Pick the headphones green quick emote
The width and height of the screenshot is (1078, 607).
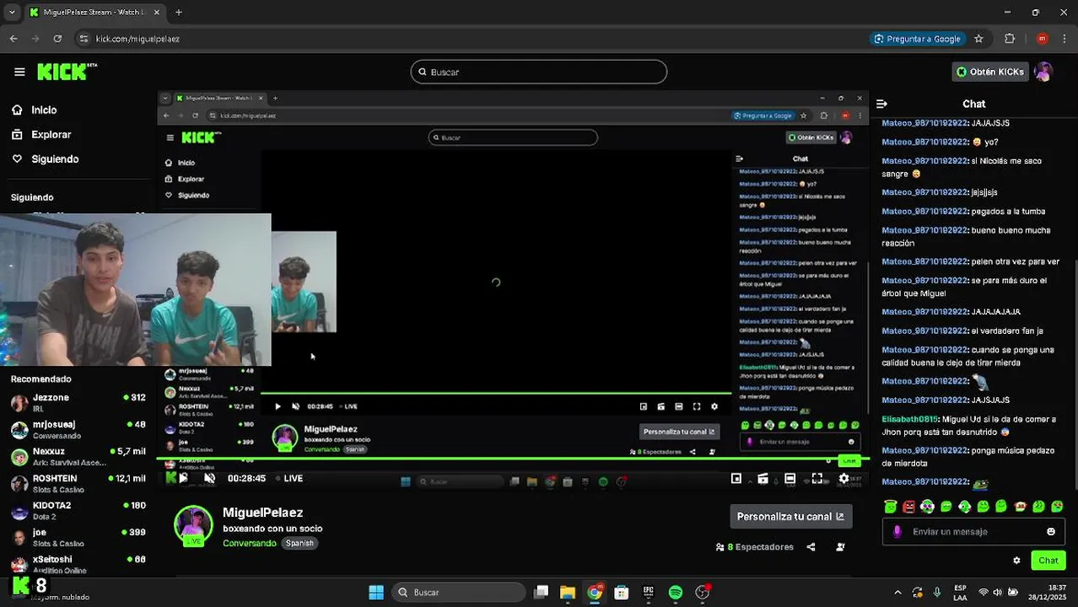[x=927, y=506]
